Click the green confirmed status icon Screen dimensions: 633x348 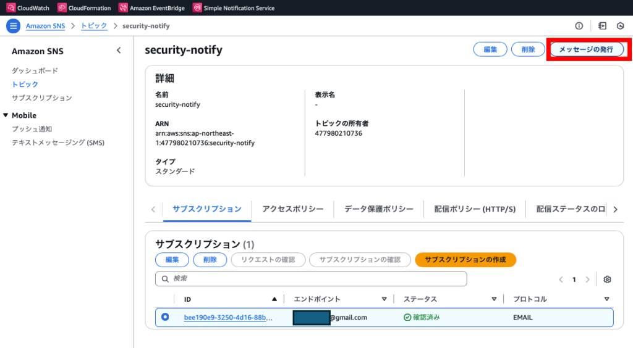pos(407,317)
